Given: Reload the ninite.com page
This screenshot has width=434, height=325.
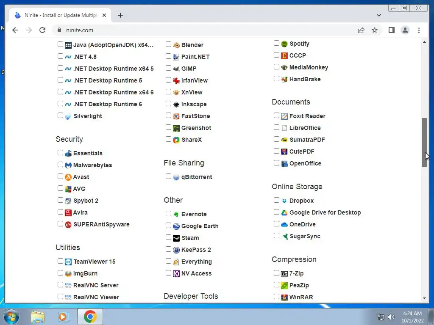Looking at the screenshot, I should 42,30.
